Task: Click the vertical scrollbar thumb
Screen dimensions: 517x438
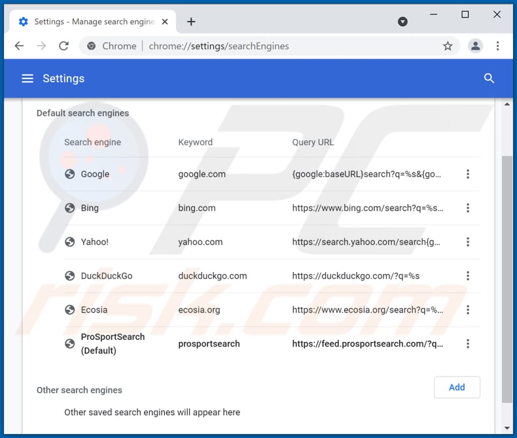Action: pyautogui.click(x=507, y=279)
